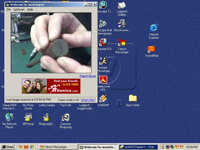
Task: Open the Rediscover AOL desktop icon
Action: point(103,80)
